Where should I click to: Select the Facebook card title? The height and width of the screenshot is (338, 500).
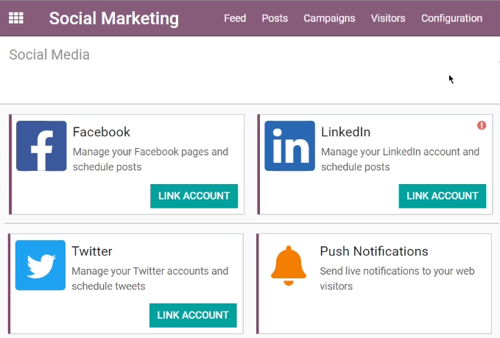[102, 132]
